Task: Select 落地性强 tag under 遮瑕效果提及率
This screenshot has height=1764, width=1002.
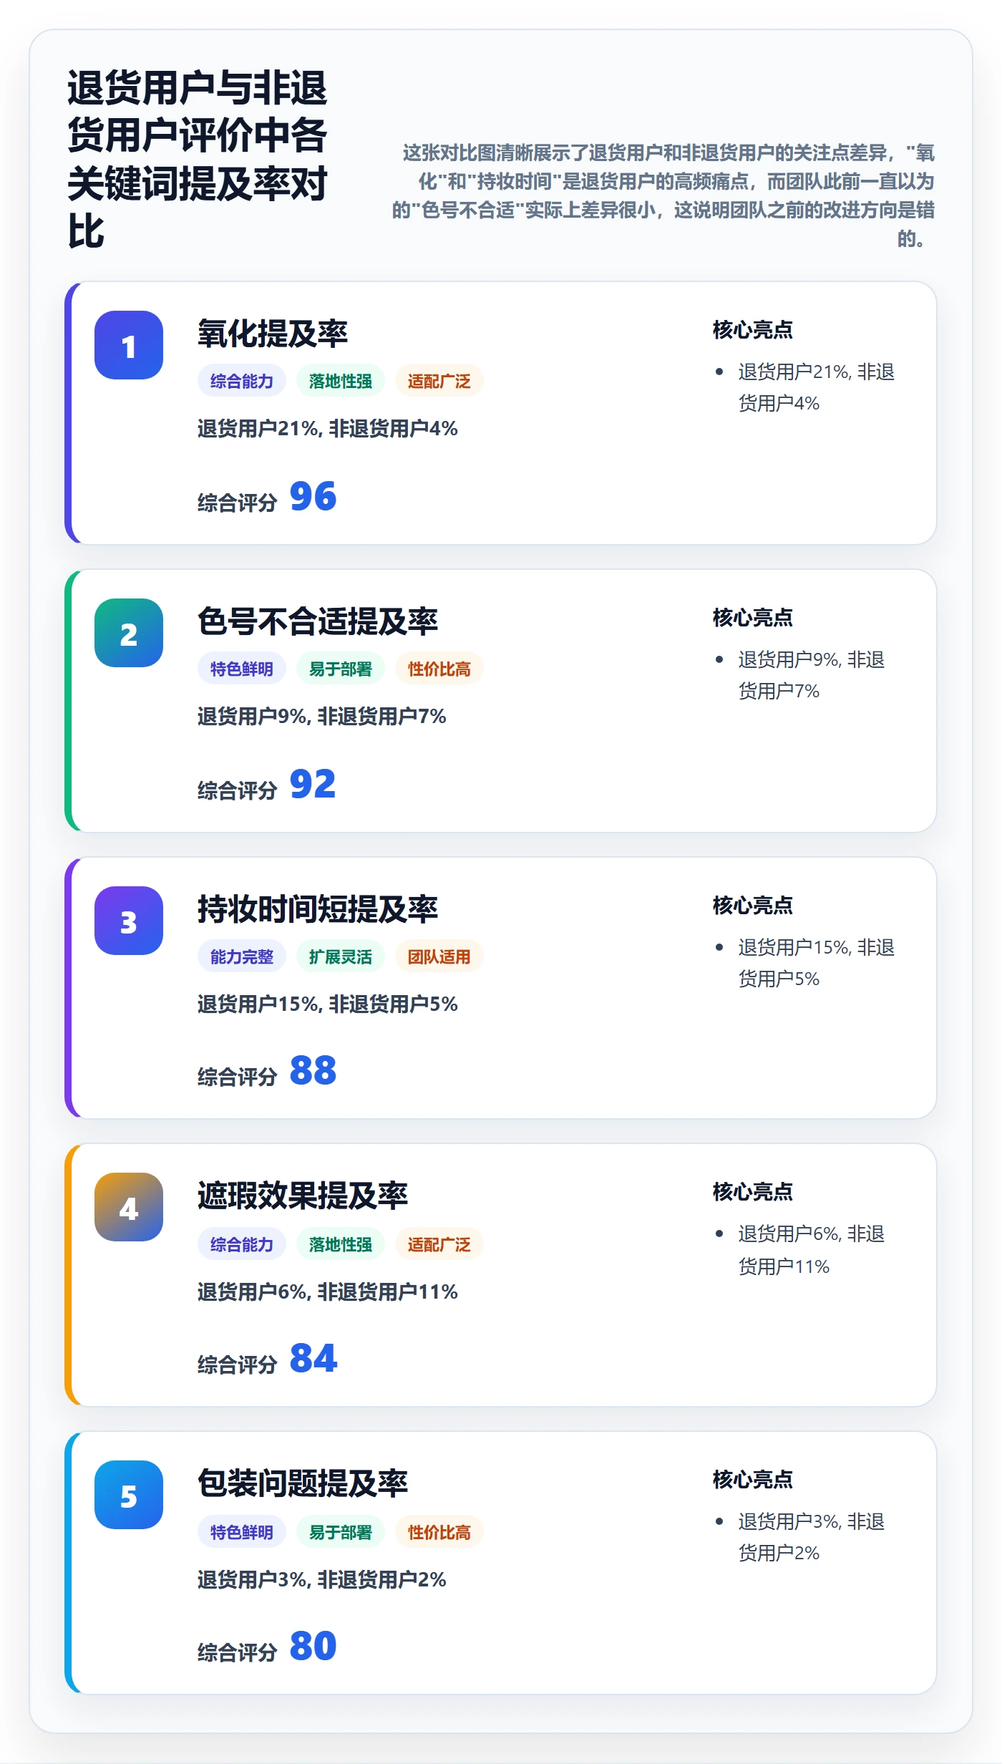Action: (341, 1244)
